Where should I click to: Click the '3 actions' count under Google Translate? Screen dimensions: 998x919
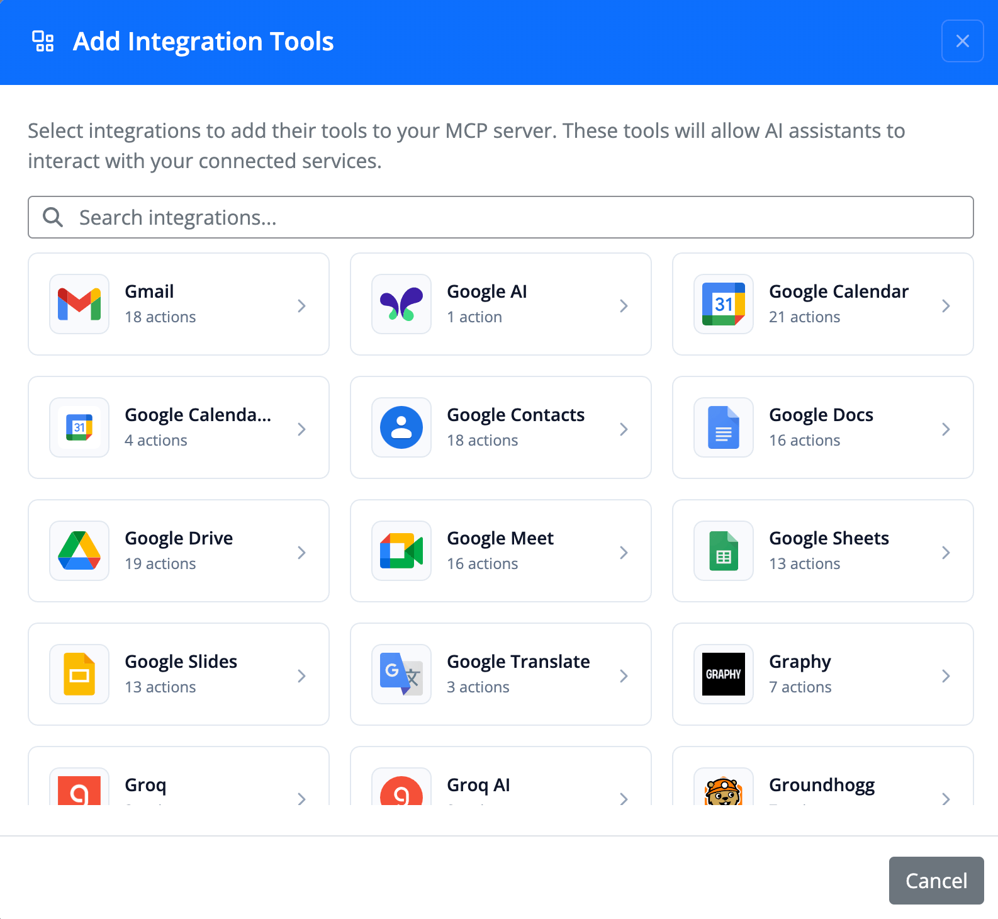478,687
